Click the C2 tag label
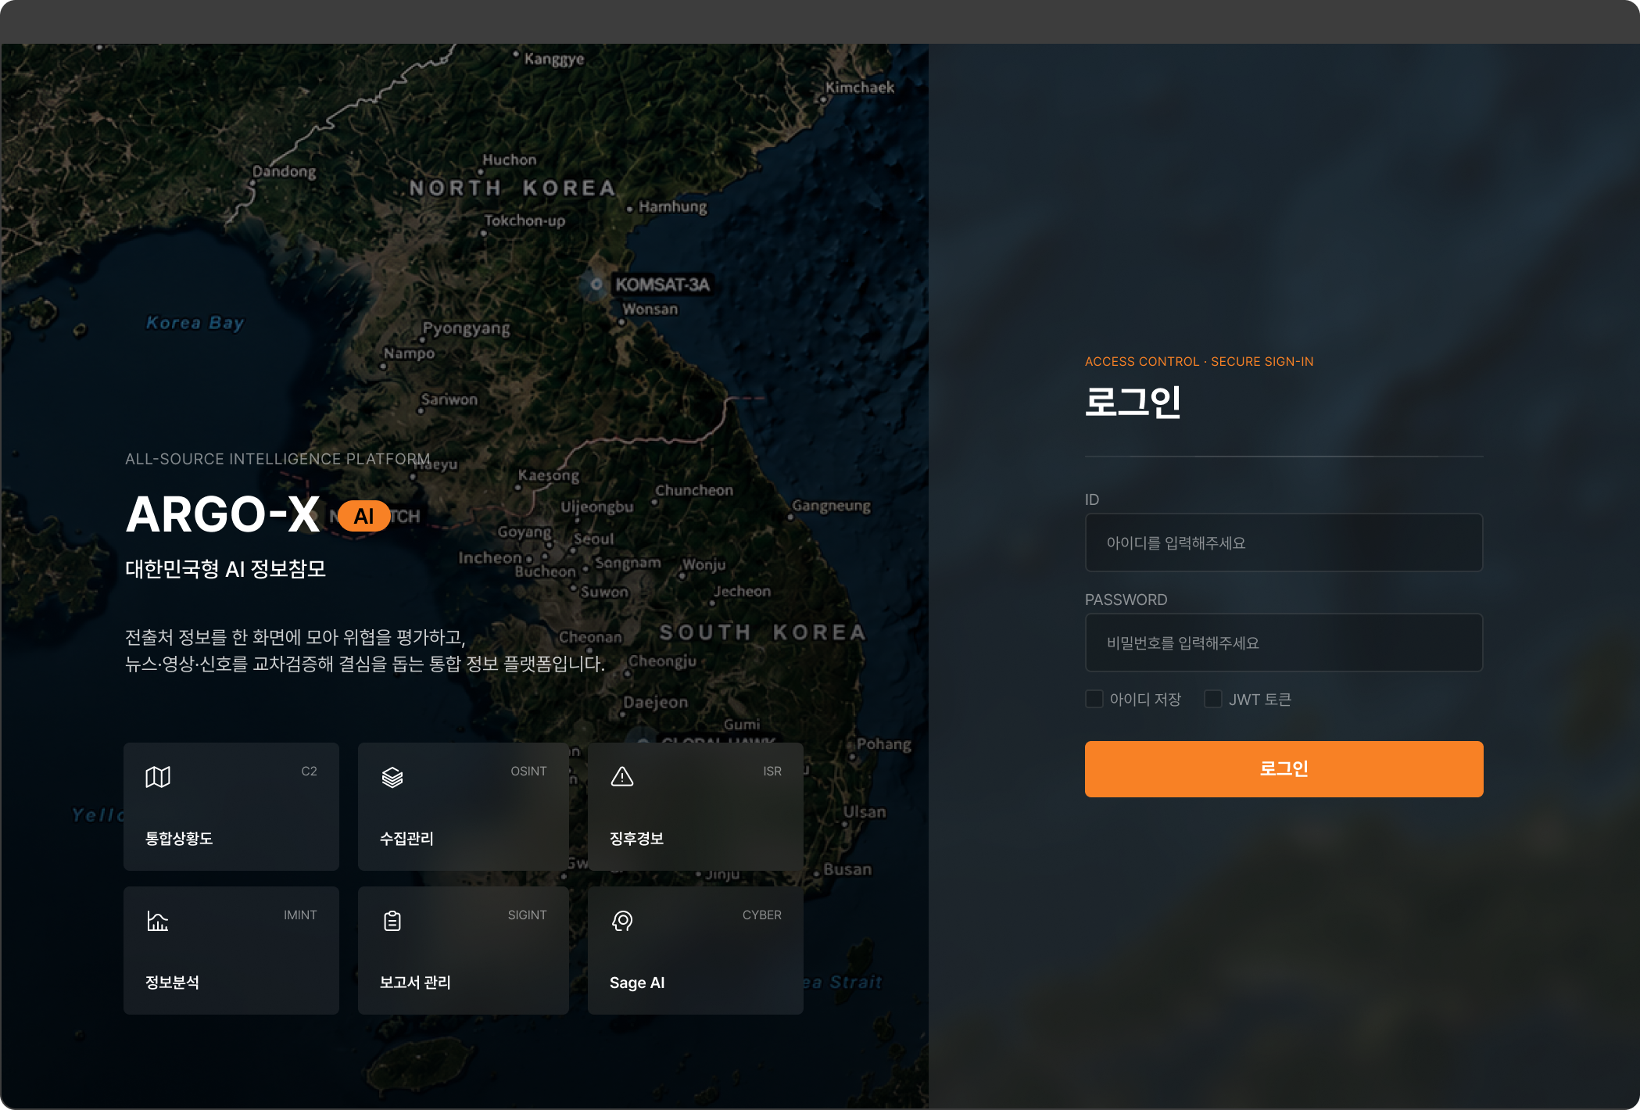 [309, 772]
